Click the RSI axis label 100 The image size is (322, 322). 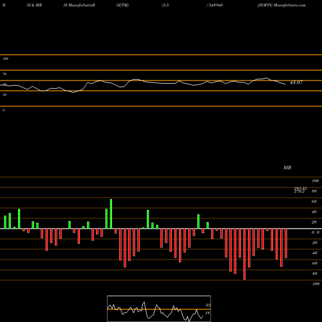click(x=5, y=59)
